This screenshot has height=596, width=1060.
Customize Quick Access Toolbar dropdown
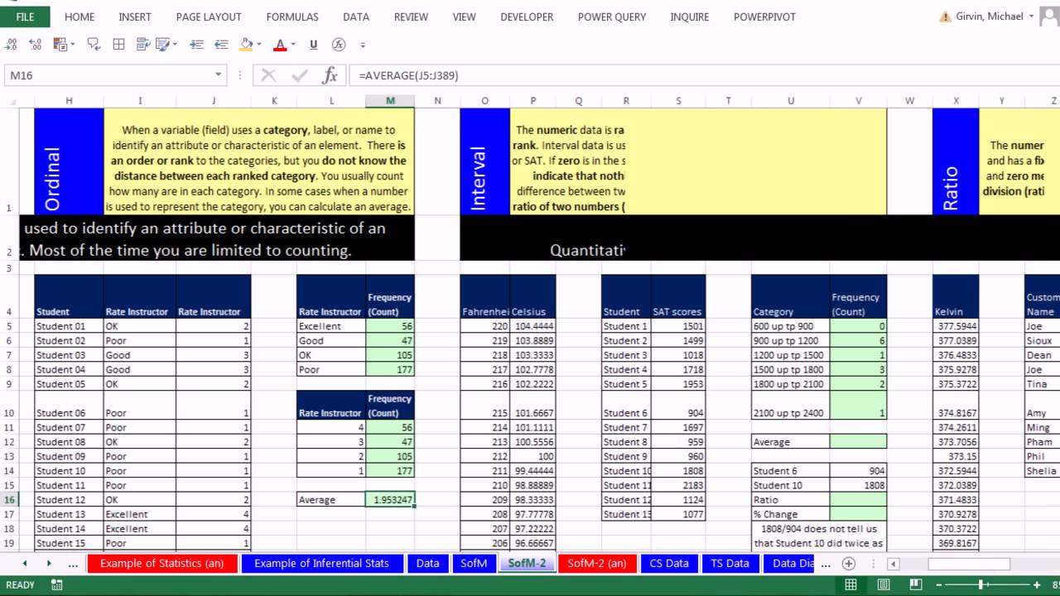[364, 45]
